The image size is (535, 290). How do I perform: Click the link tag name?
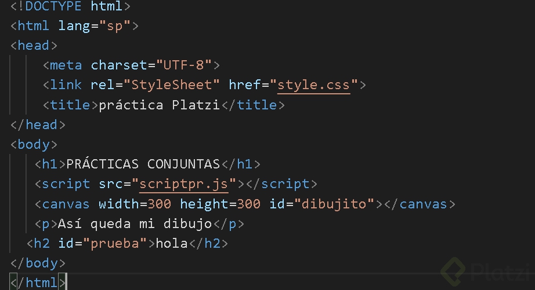click(66, 85)
